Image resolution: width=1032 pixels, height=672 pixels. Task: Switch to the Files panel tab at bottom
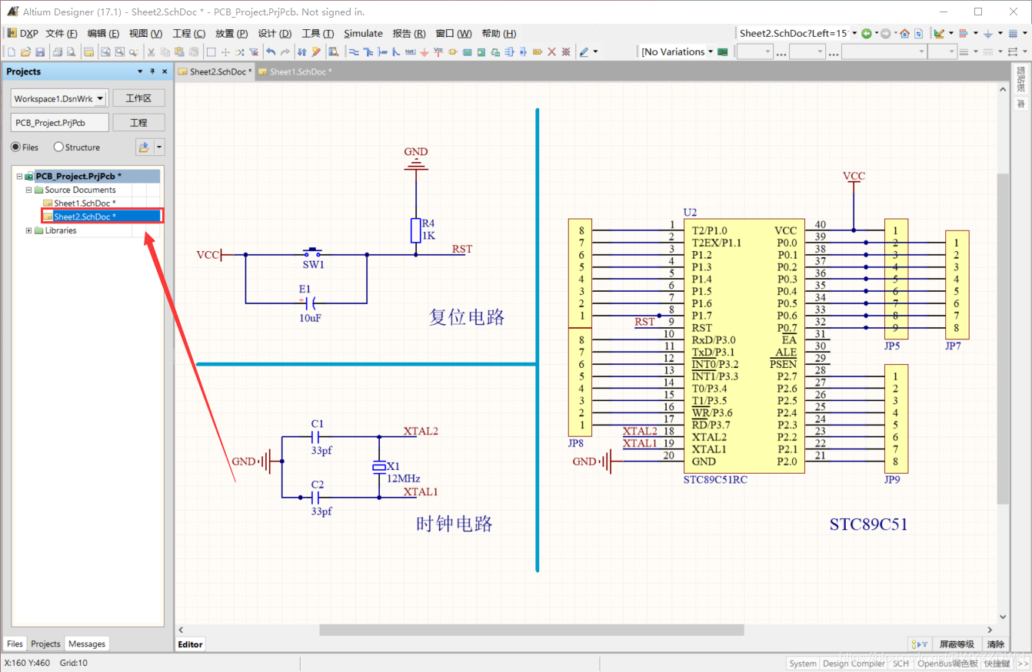coord(15,644)
